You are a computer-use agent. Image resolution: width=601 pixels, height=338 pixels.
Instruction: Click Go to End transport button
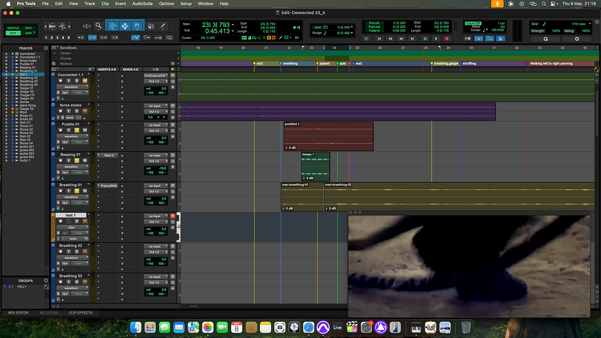413,39
